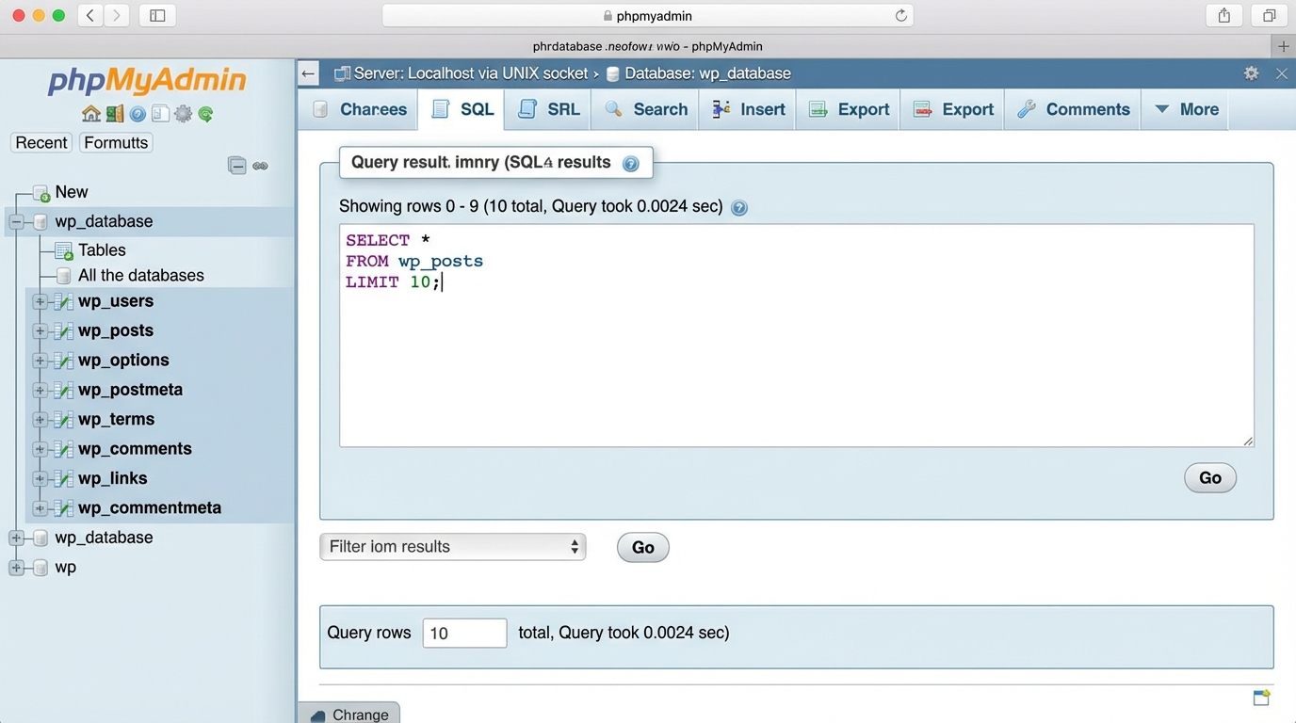Expand the wp_users table node
This screenshot has height=723, width=1296.
[x=38, y=301]
